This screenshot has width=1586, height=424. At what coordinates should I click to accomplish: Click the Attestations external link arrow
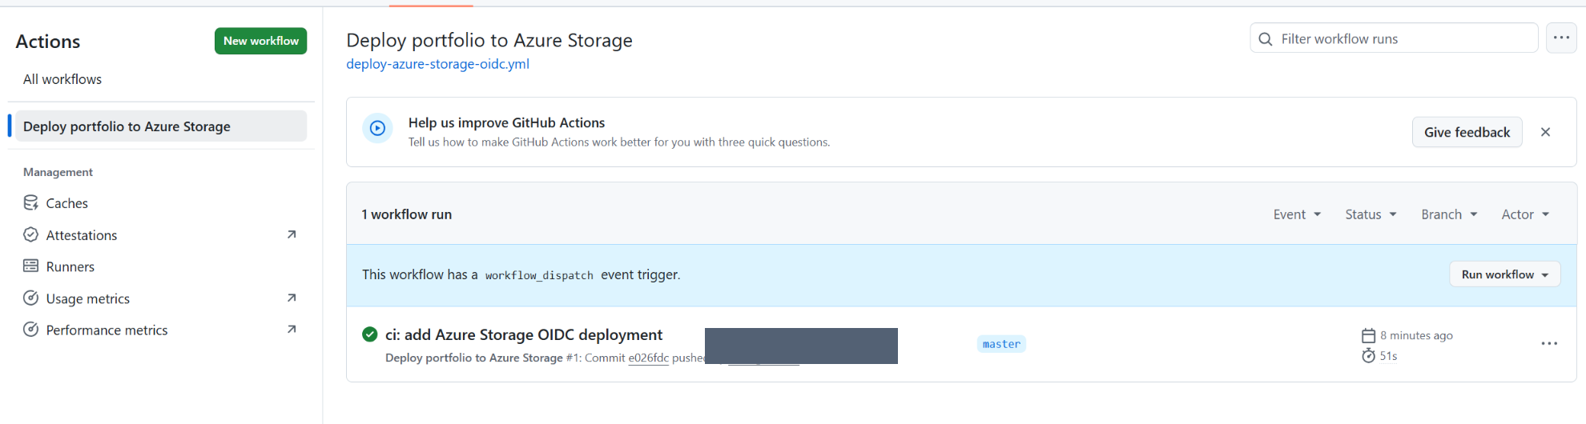pos(292,234)
